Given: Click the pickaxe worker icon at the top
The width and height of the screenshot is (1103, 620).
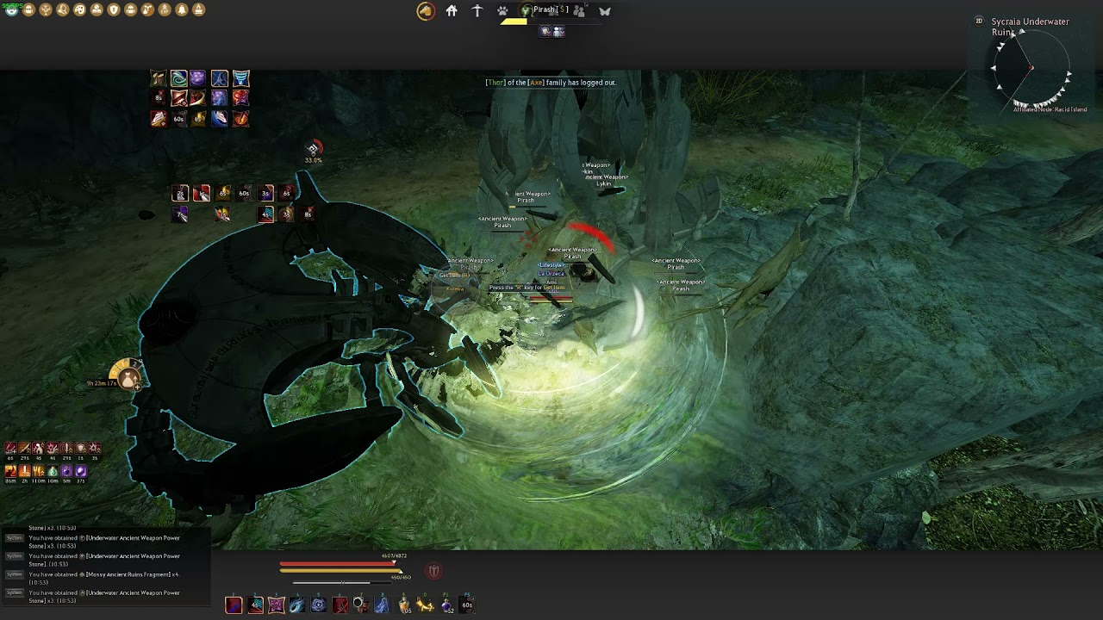Looking at the screenshot, I should (x=477, y=10).
